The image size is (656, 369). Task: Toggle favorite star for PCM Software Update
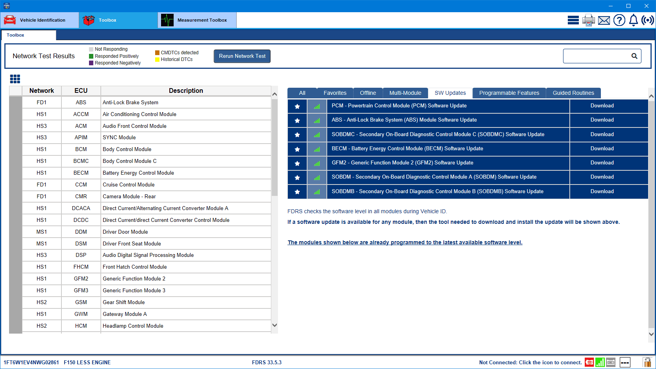[x=297, y=106]
